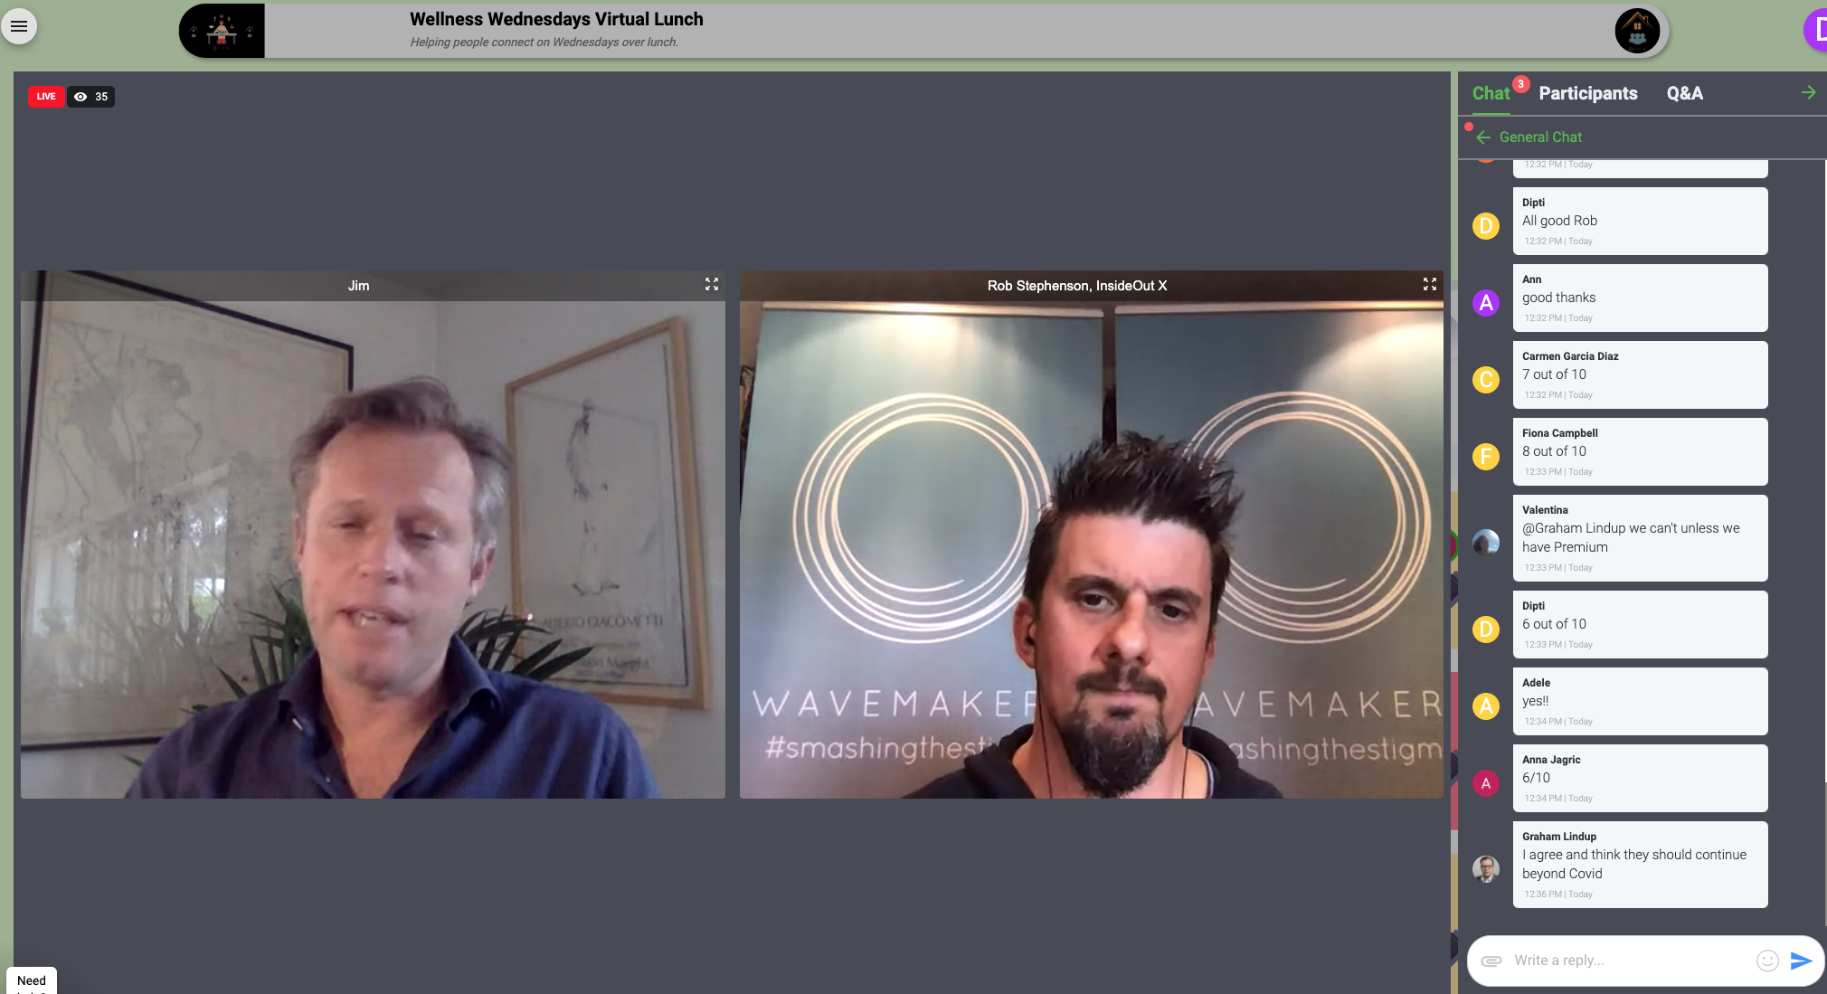Open the Need help widget
Viewport: 1827px width, 994px height.
(32, 980)
